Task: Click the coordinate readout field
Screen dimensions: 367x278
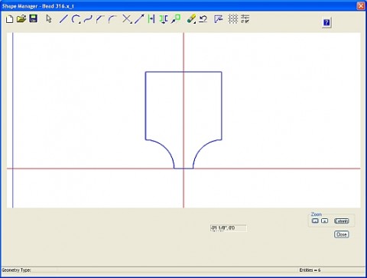Action: click(x=229, y=228)
